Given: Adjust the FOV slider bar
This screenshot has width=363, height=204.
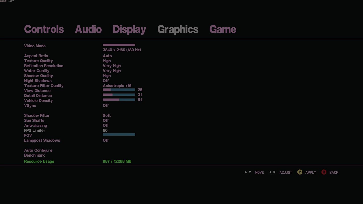Looking at the screenshot, I should 119,134.
